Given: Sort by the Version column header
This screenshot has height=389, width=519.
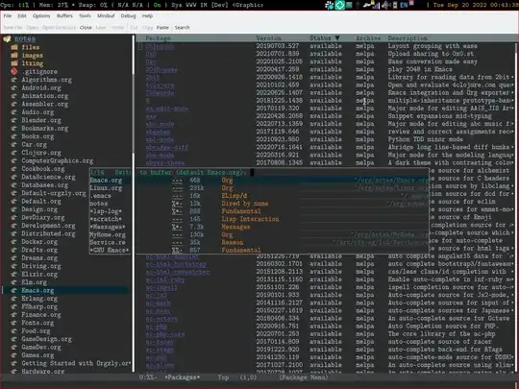Looking at the screenshot, I should (x=268, y=38).
